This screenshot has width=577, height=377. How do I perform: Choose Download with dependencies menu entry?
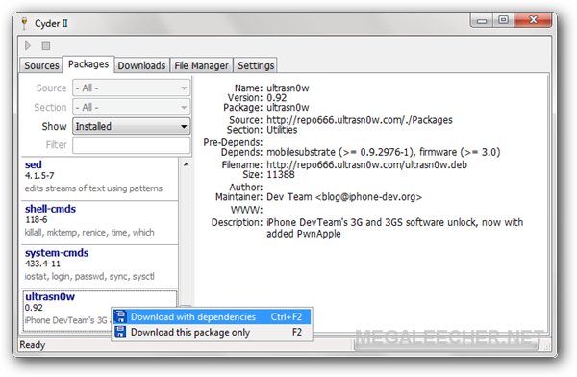click(212, 316)
